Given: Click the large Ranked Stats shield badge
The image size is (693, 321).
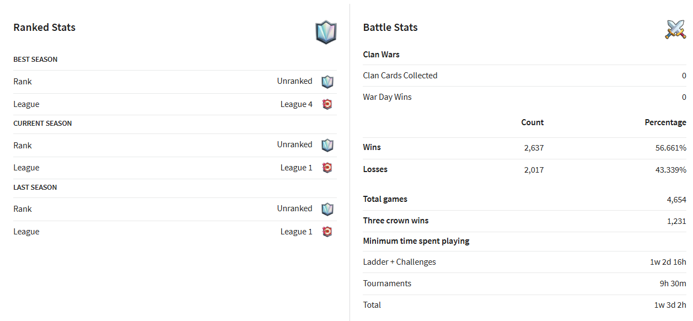Looking at the screenshot, I should point(326,32).
